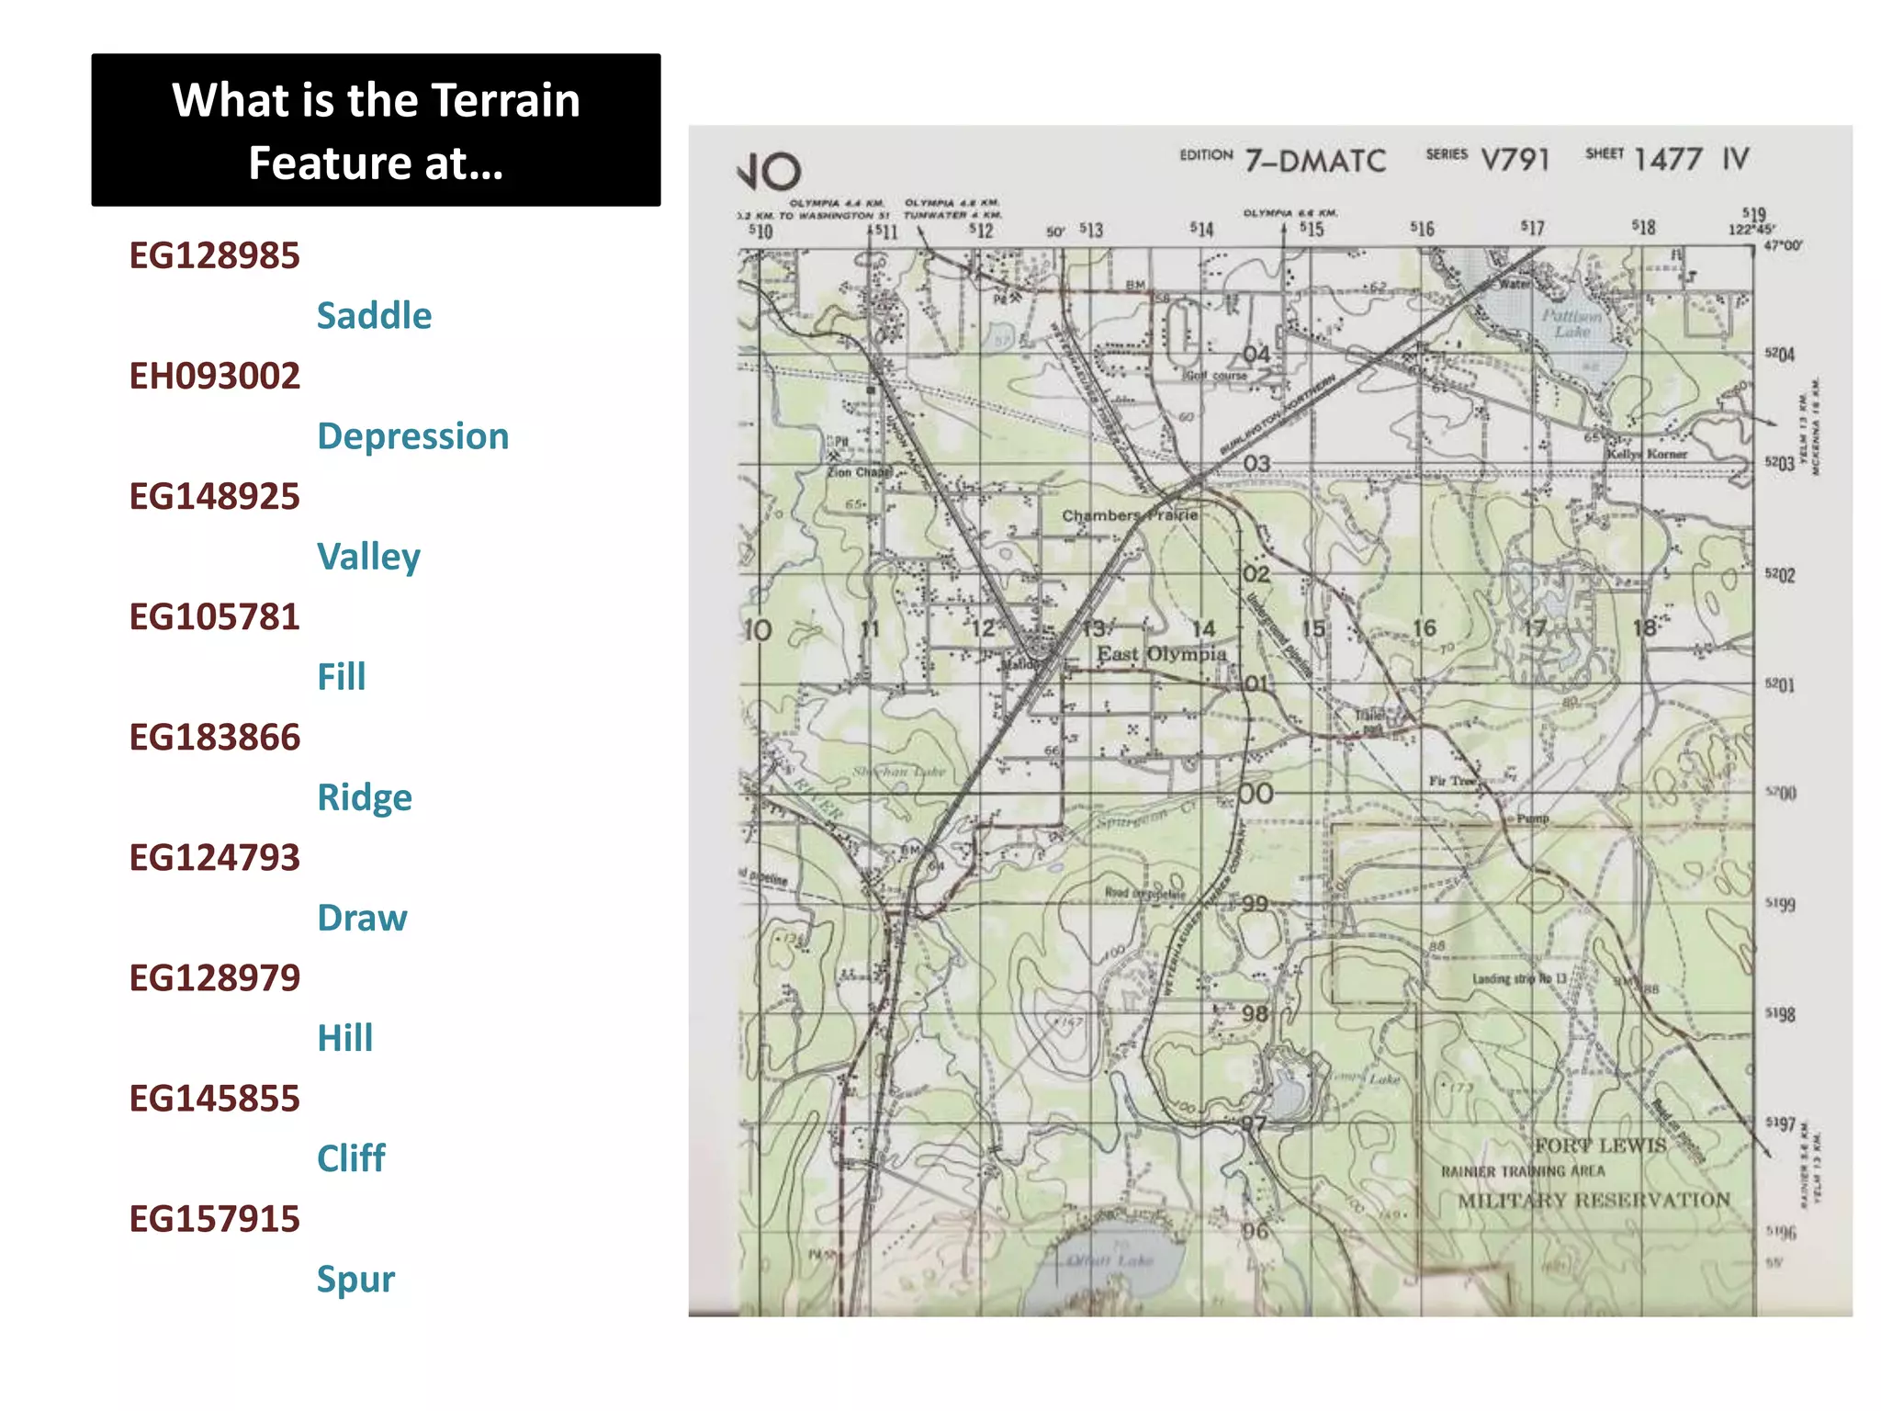This screenshot has width=1881, height=1411.
Task: Click grid coordinate EG183866
Action: [214, 737]
